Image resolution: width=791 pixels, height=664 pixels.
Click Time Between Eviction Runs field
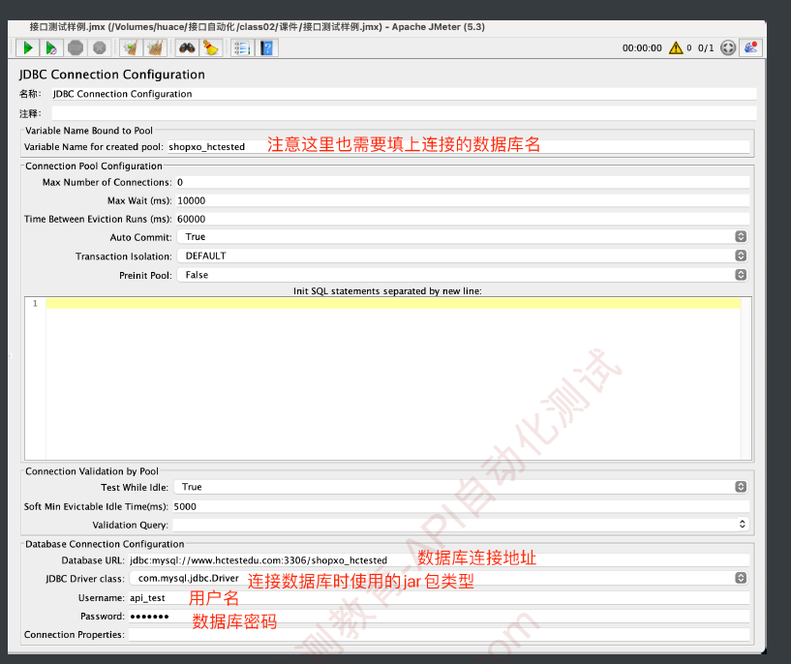point(462,219)
